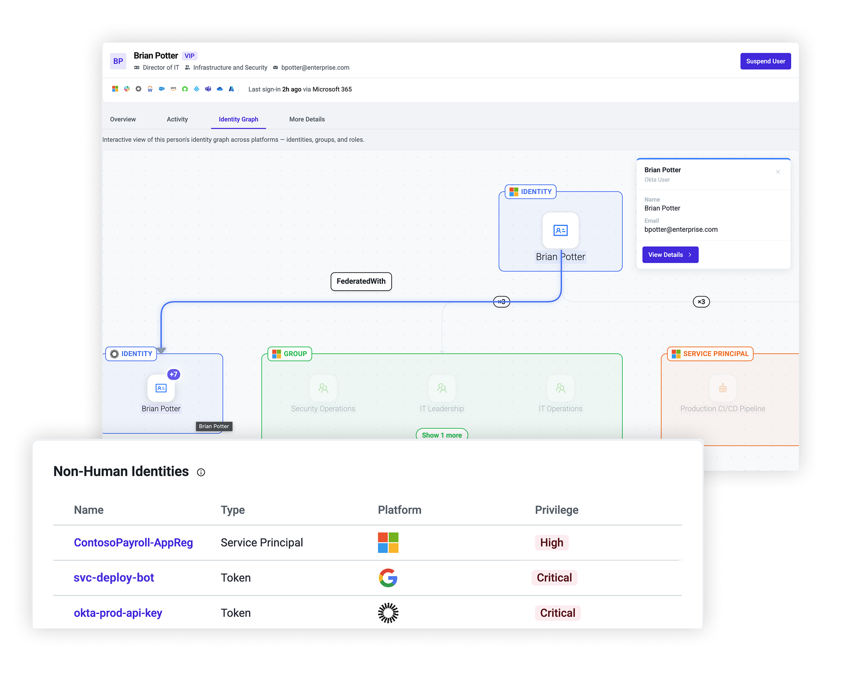Click View Details in the Okta panel
This screenshot has height=687, width=856.
pos(670,255)
